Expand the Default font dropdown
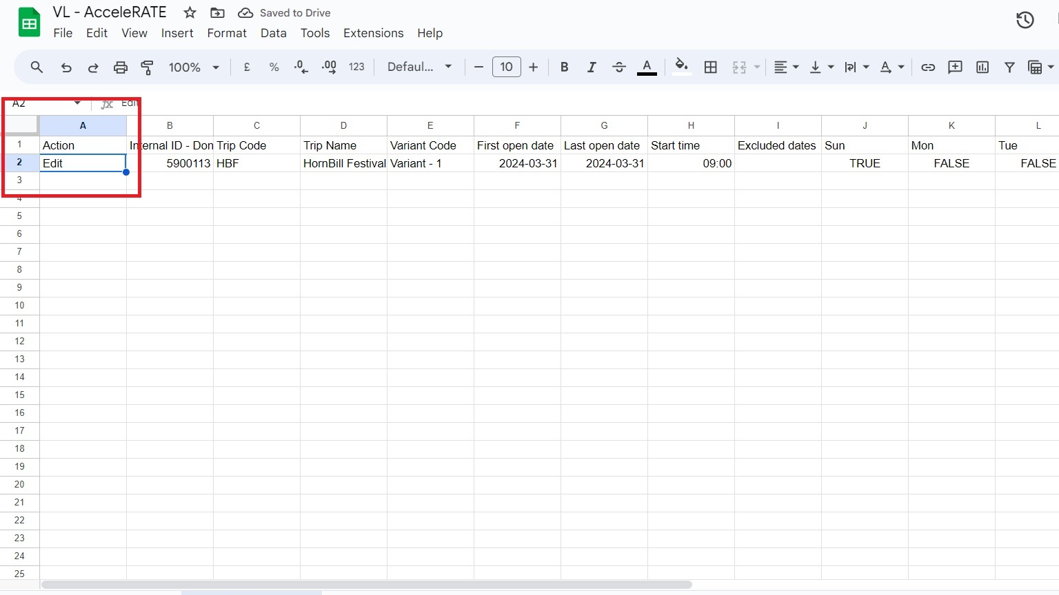1059x595 pixels. [x=419, y=67]
